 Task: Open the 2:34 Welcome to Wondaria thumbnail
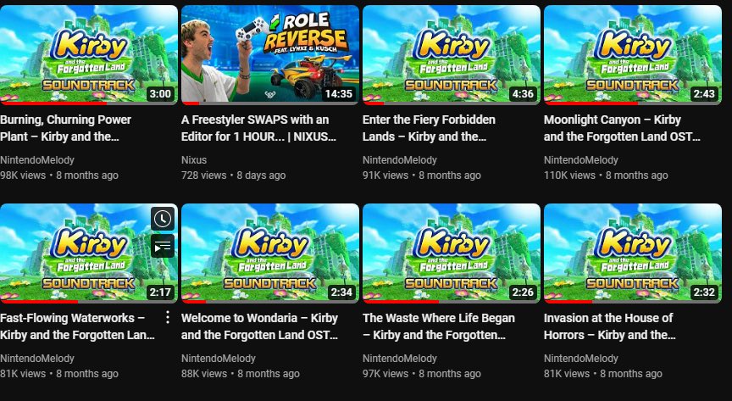(269, 253)
